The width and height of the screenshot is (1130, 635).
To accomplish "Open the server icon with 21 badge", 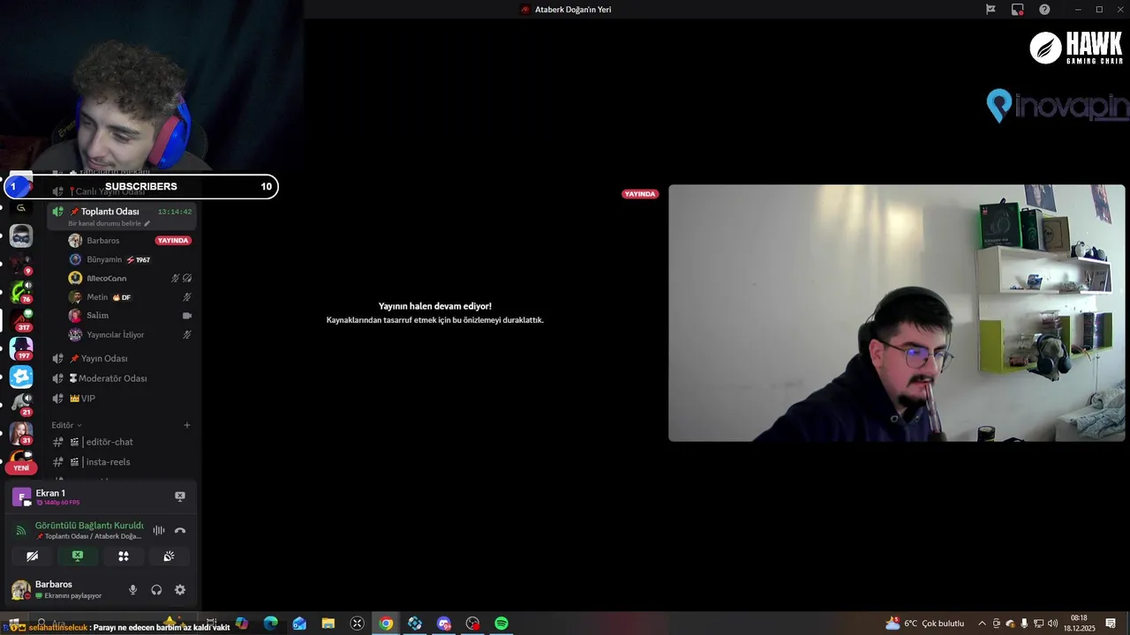I will pos(21,404).
